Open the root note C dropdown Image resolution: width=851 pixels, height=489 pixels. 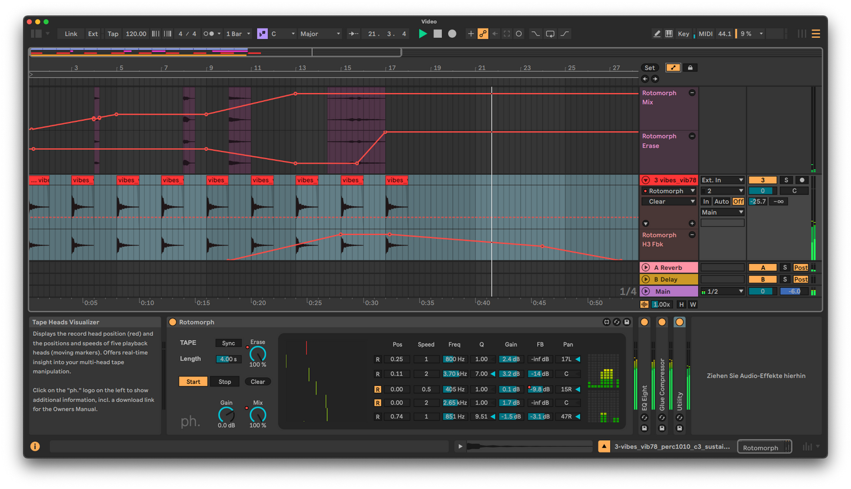coord(283,34)
